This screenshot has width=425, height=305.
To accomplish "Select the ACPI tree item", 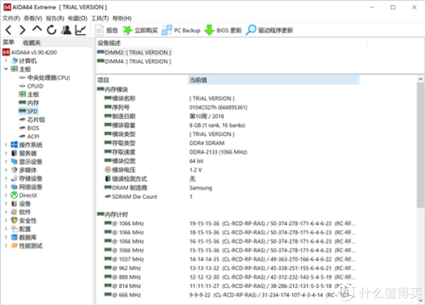I will click(x=29, y=137).
